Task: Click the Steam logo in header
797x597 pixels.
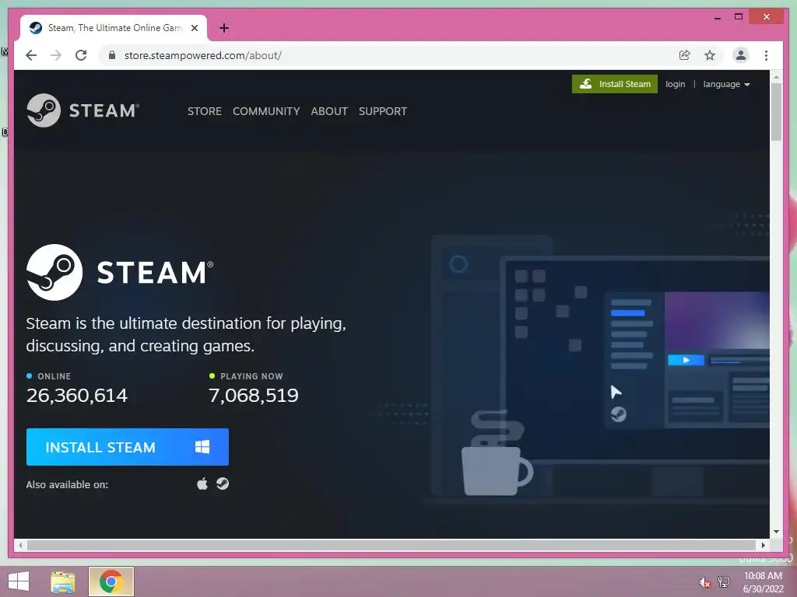Action: pos(83,110)
